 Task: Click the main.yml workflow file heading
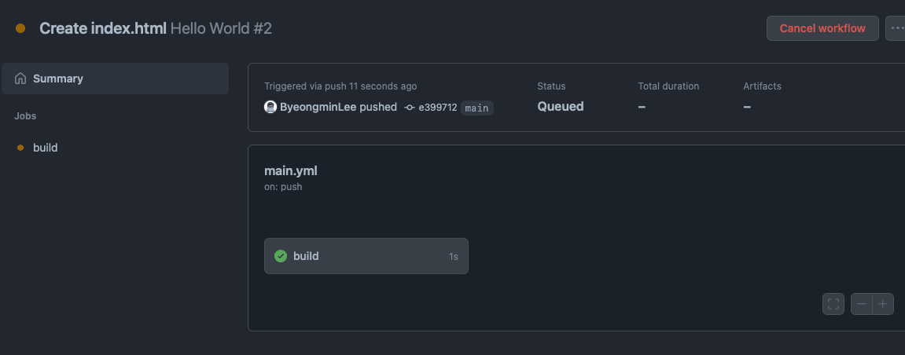point(290,170)
